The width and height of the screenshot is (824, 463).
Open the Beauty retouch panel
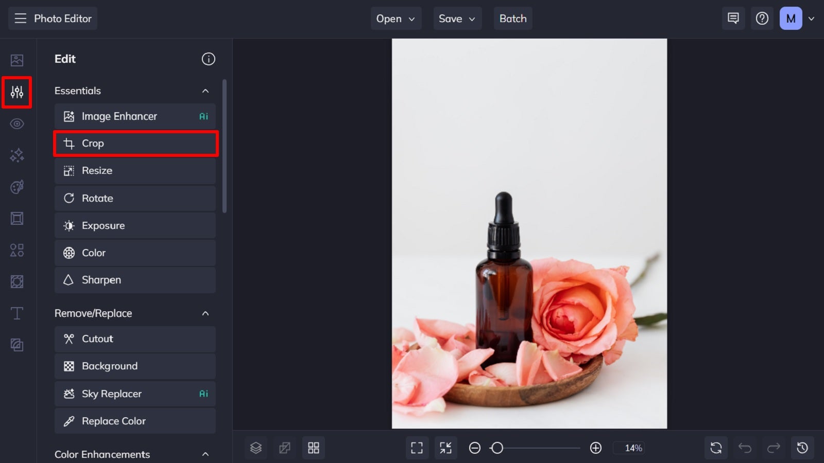click(x=17, y=124)
